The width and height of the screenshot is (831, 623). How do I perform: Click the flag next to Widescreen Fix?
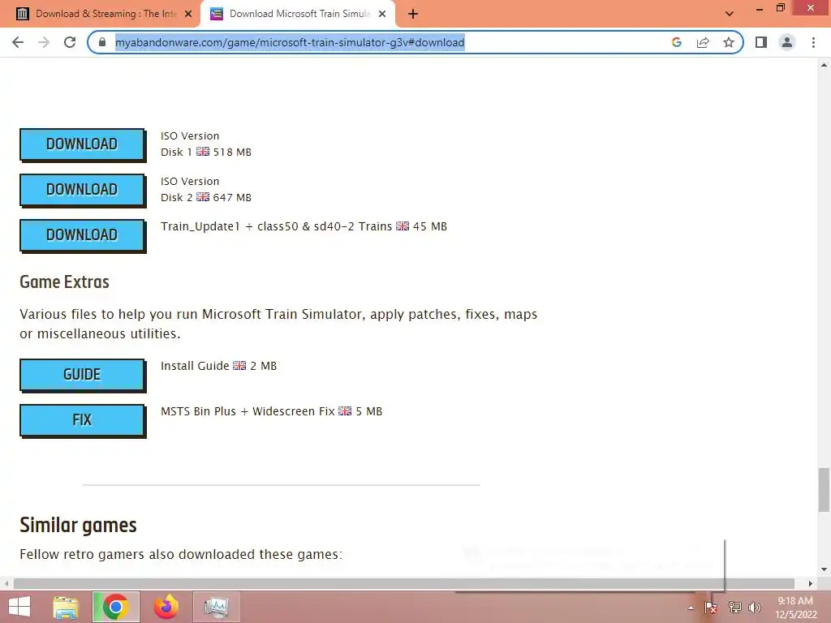(345, 411)
